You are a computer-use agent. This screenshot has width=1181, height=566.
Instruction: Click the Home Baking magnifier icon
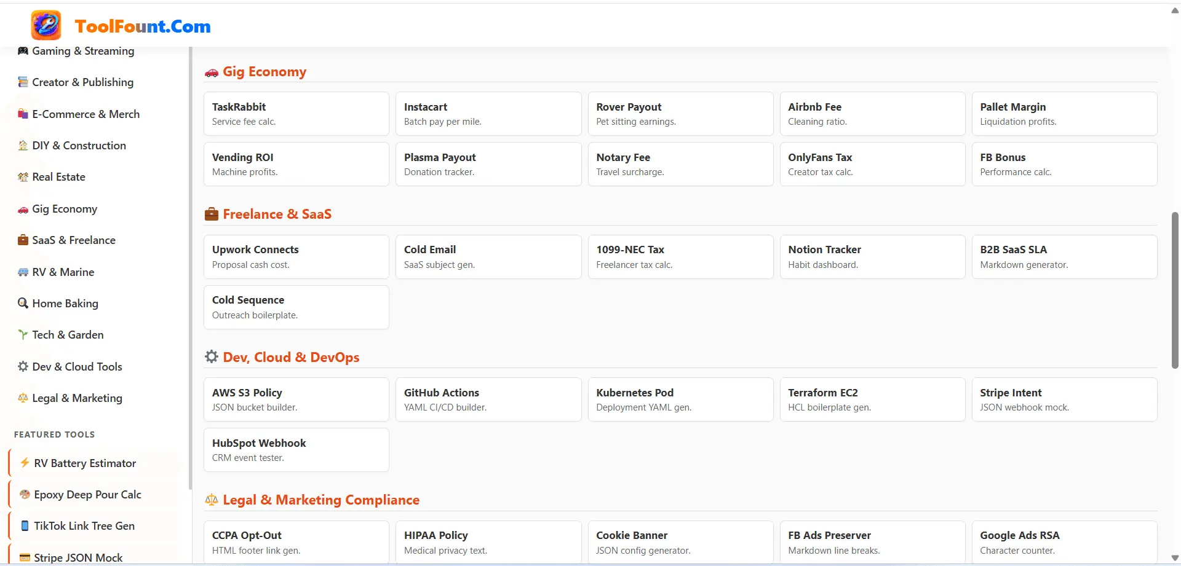23,303
